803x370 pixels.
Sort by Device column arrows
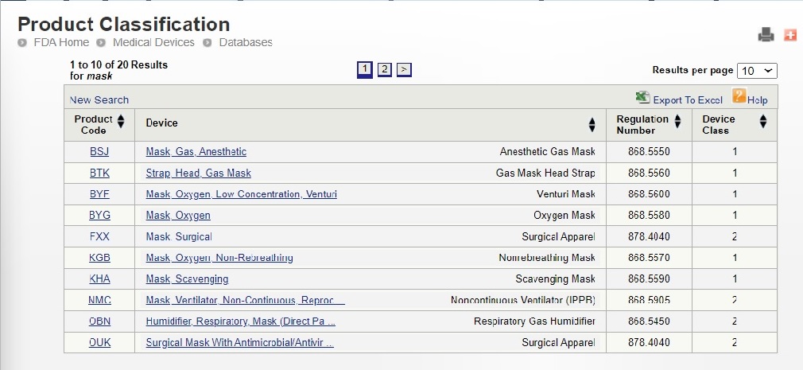[x=592, y=125]
